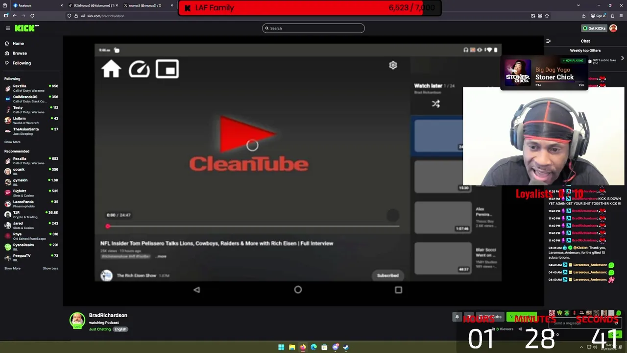Open browser application menu
This screenshot has width=627, height=353.
click(x=621, y=16)
